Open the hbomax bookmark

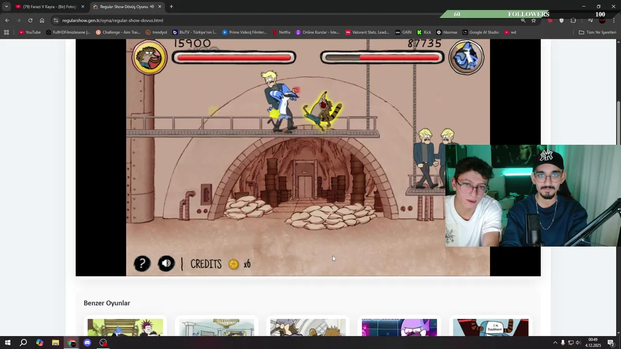pyautogui.click(x=447, y=32)
